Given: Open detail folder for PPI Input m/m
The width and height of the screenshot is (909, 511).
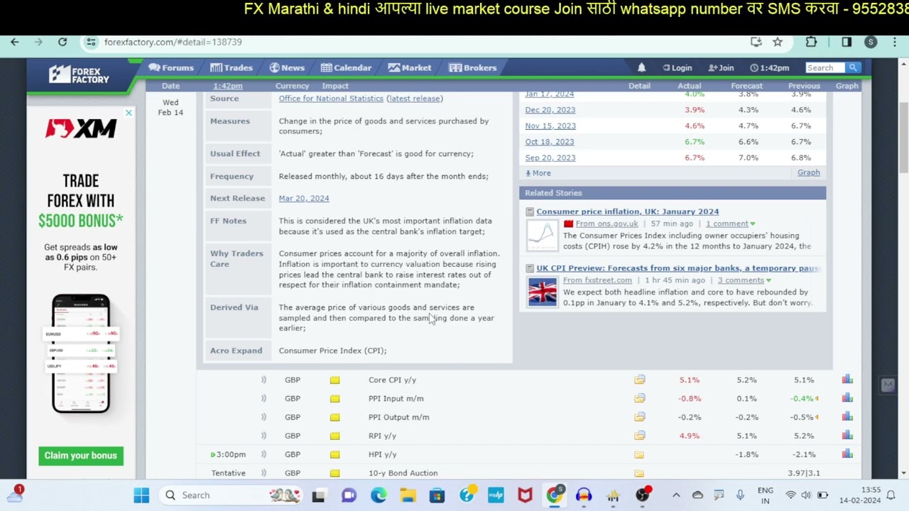Looking at the screenshot, I should coord(640,399).
